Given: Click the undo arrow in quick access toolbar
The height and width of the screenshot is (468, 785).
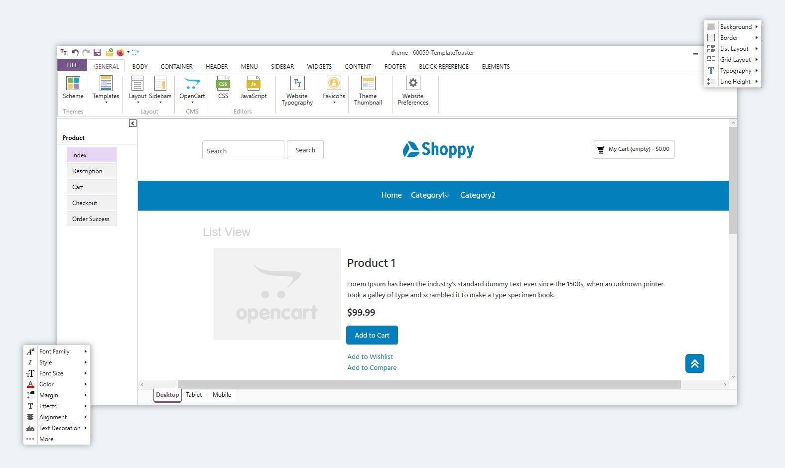Looking at the screenshot, I should (75, 52).
